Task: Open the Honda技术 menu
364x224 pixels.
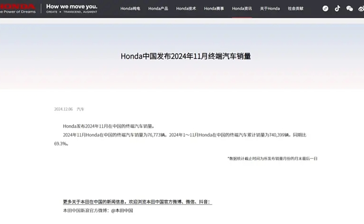Action: [186, 8]
